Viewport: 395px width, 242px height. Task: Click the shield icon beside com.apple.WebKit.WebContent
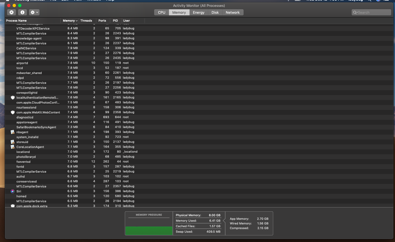tap(13, 112)
